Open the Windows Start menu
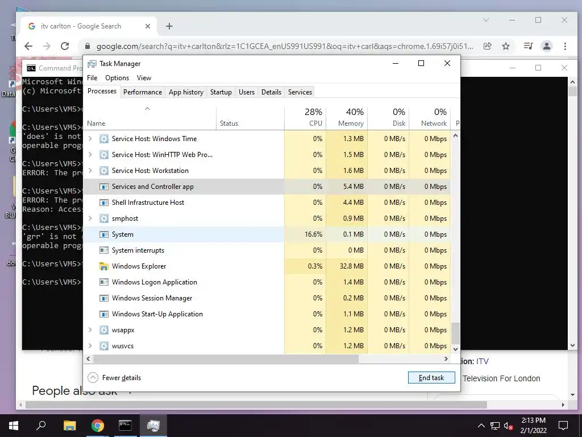Viewport: 582px width, 437px height. 14,426
